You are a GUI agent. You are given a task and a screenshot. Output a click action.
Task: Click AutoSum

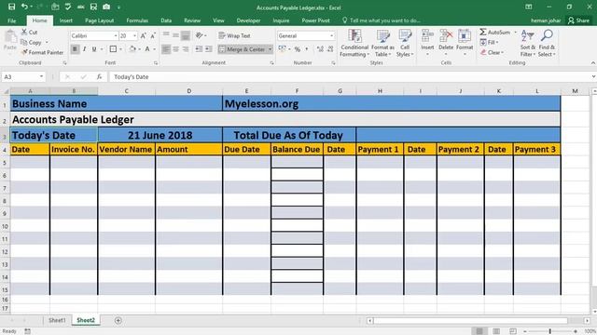click(x=495, y=33)
